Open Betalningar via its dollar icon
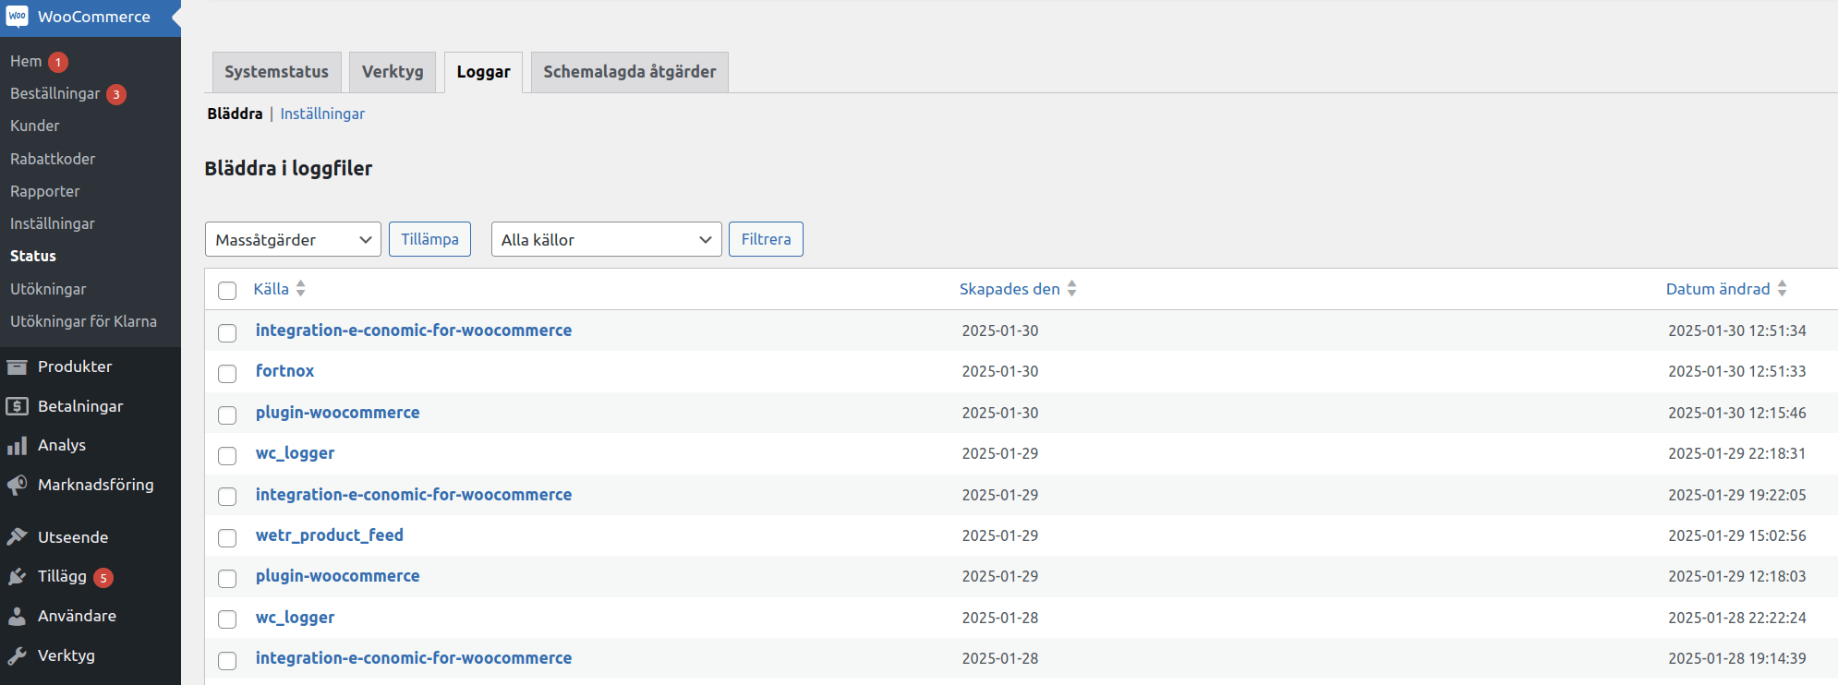This screenshot has height=685, width=1838. click(x=17, y=406)
